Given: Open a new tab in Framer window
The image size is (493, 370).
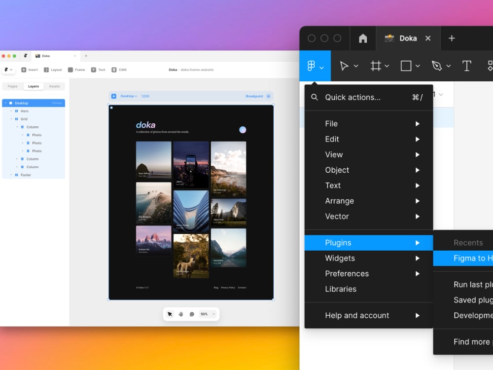Looking at the screenshot, I should pyautogui.click(x=86, y=56).
